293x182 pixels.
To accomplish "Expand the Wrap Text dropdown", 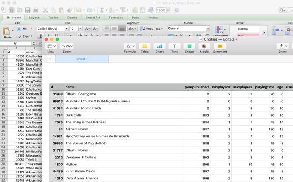I will coord(162,28).
